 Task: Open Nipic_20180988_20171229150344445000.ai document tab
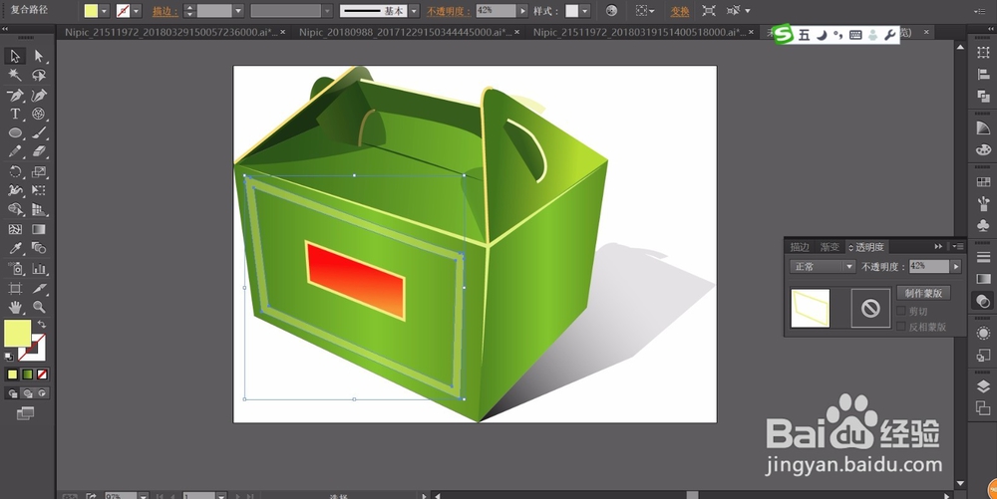coord(406,32)
